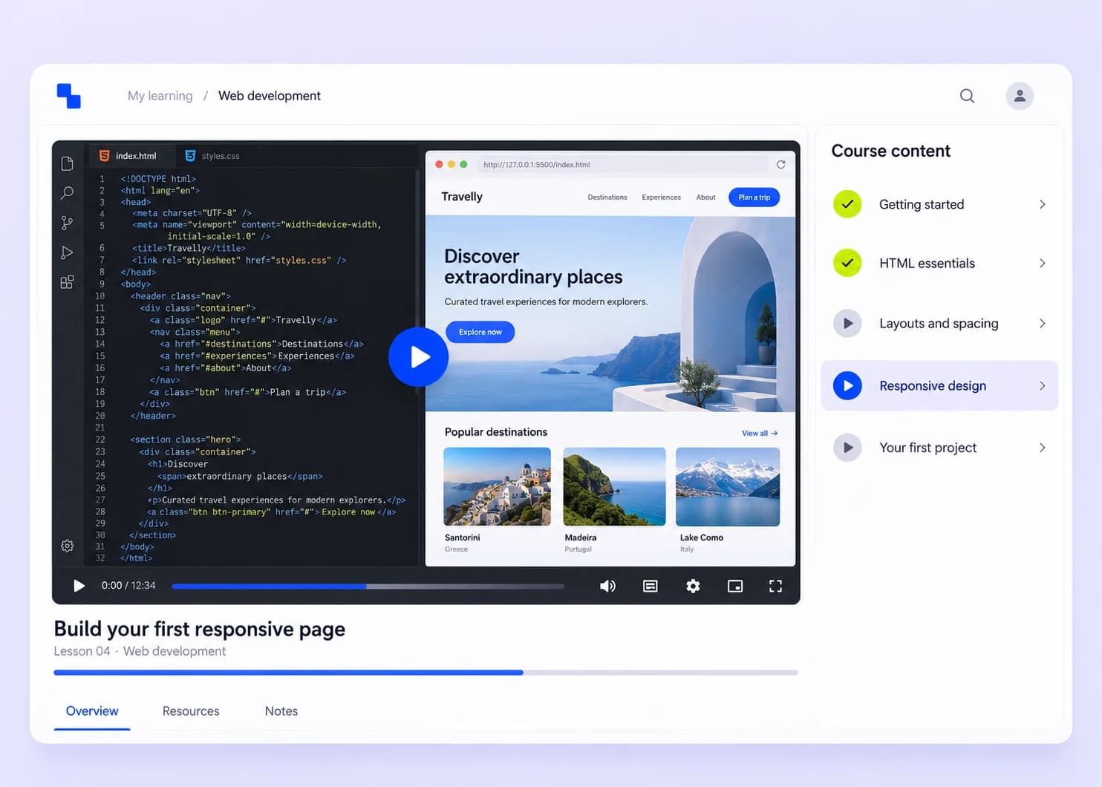
Task: Click the Web development breadcrumb
Action: click(270, 96)
